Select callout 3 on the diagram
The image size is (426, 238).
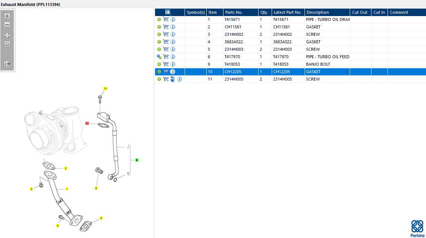click(31, 189)
